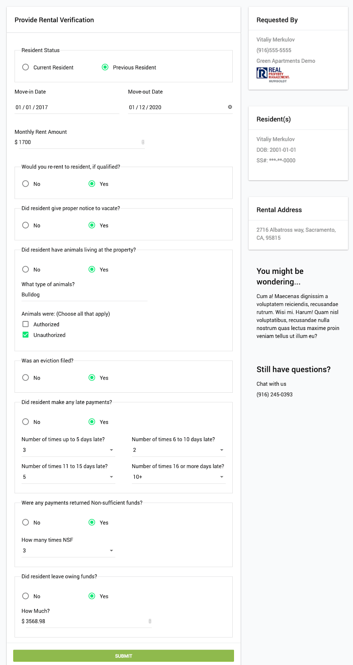Screen dimensions: 353x665
Task: Select No for proper notice to vacate
Action: tap(25, 225)
